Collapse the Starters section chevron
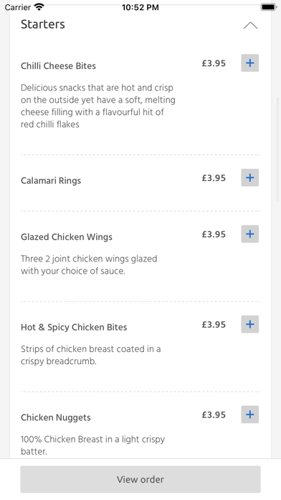The width and height of the screenshot is (281, 500). tap(250, 25)
